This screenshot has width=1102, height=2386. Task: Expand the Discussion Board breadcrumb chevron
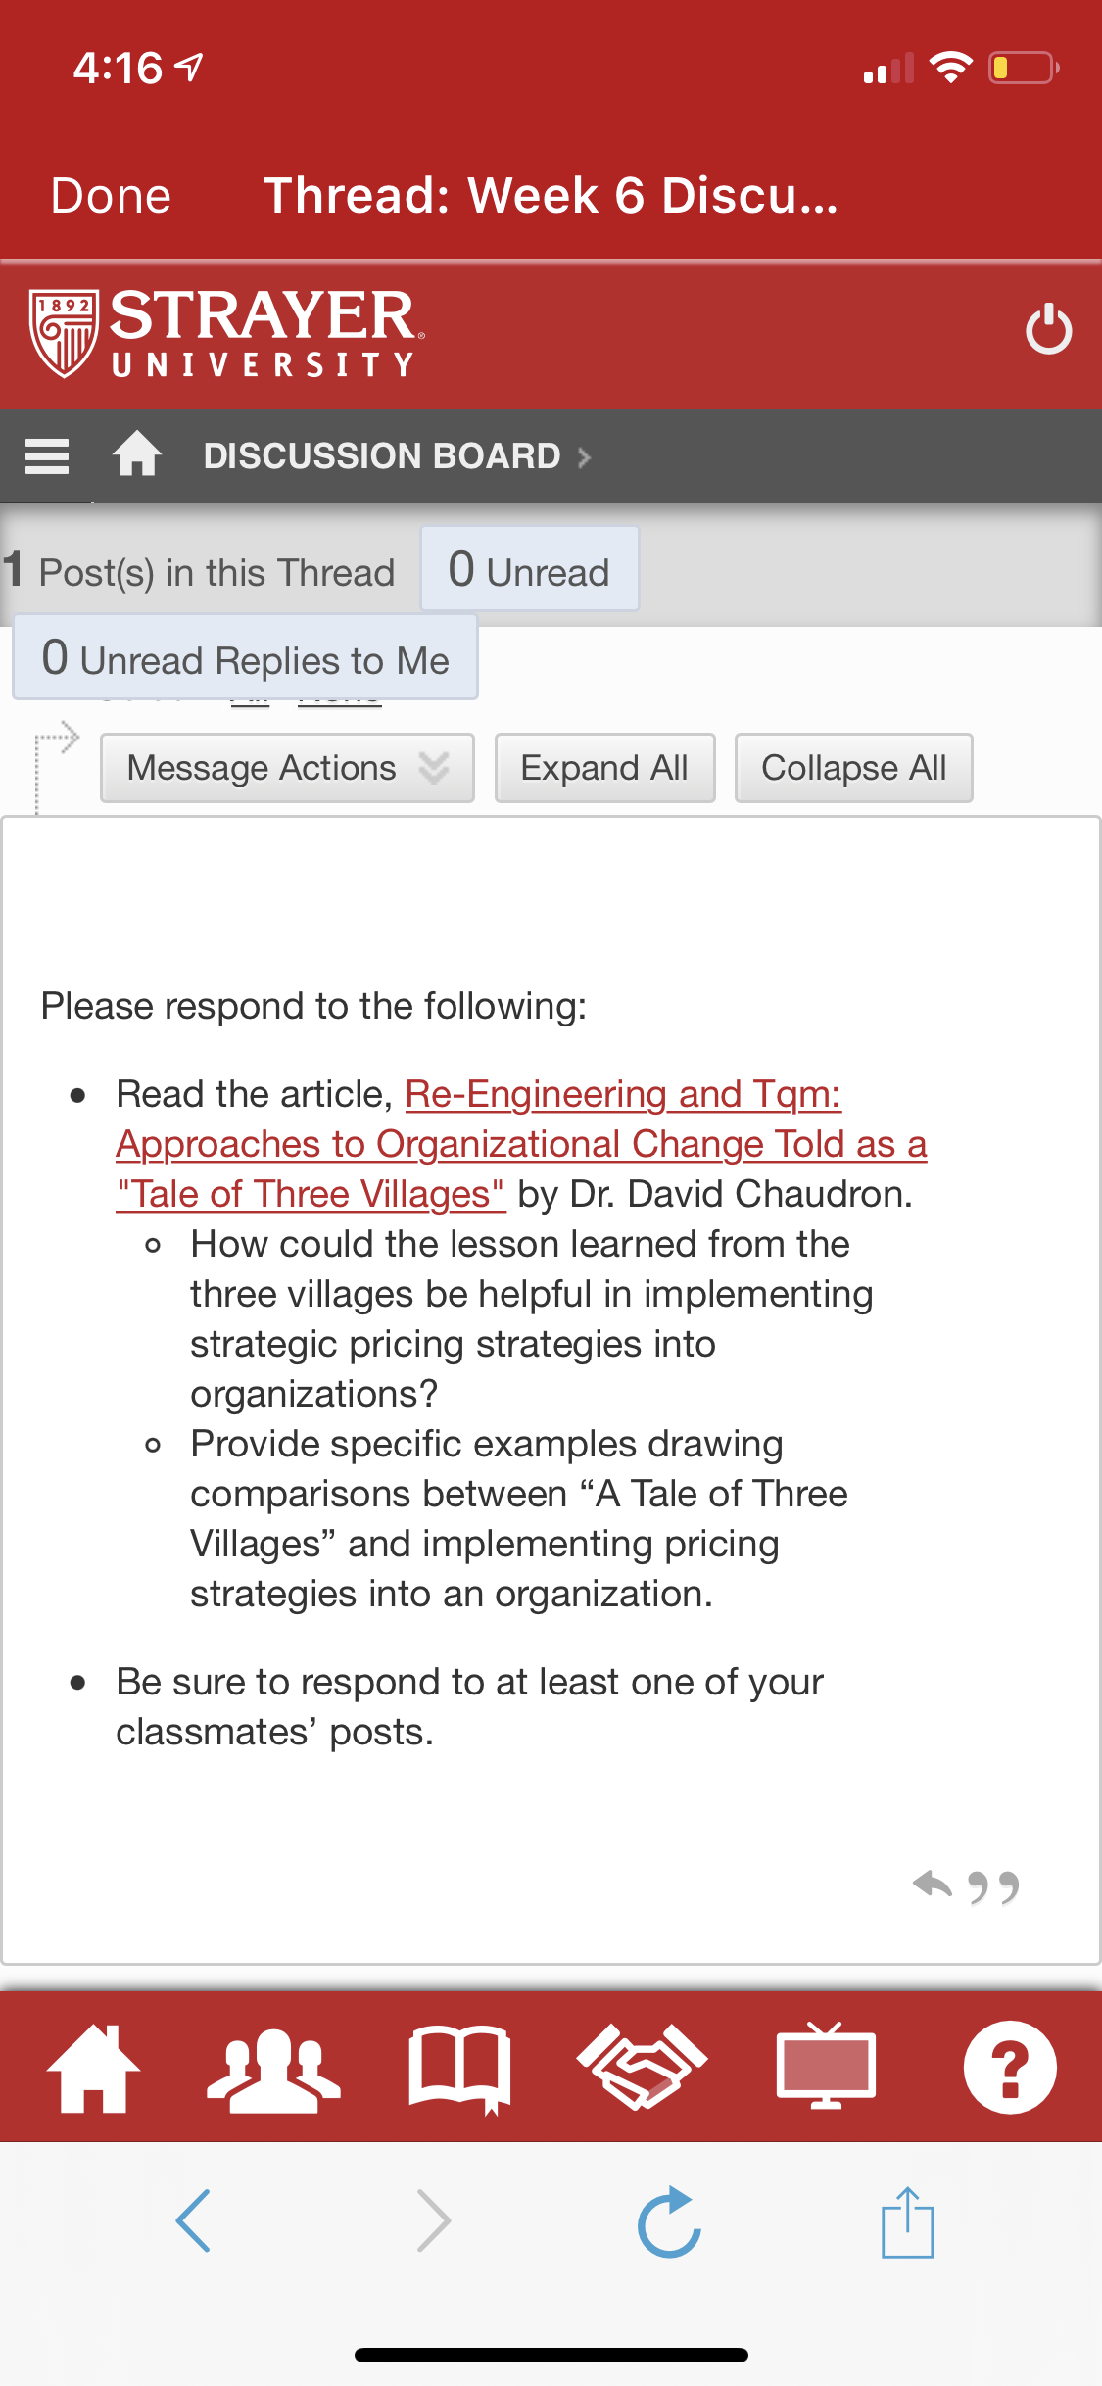[585, 457]
